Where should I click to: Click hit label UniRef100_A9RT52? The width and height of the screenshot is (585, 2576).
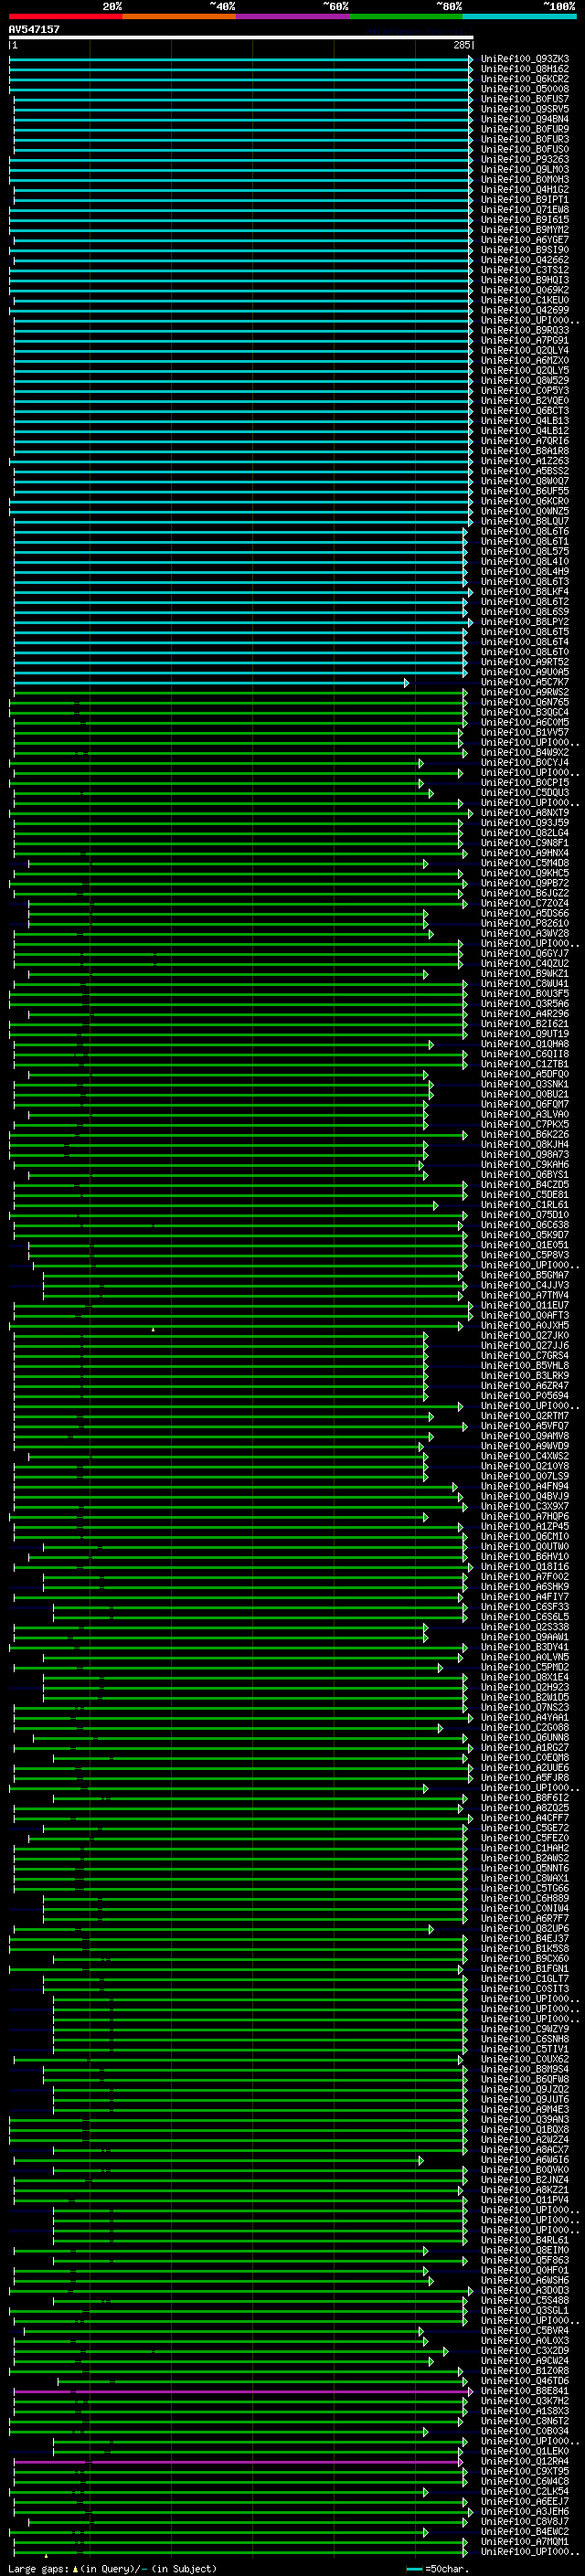[x=525, y=662]
